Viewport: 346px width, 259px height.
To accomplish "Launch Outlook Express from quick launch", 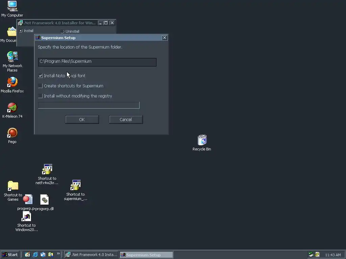I will (43, 255).
